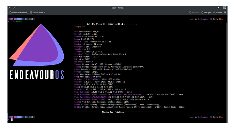Click the Shell zsh 5.9 line
This screenshot has width=235, height=132.
click(x=82, y=49)
